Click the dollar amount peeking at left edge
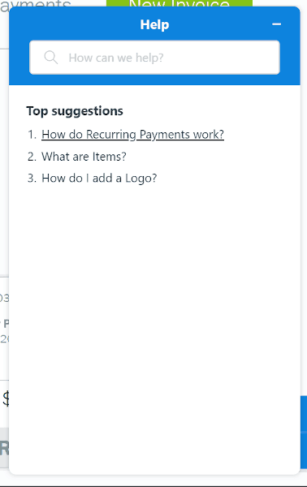 6,399
